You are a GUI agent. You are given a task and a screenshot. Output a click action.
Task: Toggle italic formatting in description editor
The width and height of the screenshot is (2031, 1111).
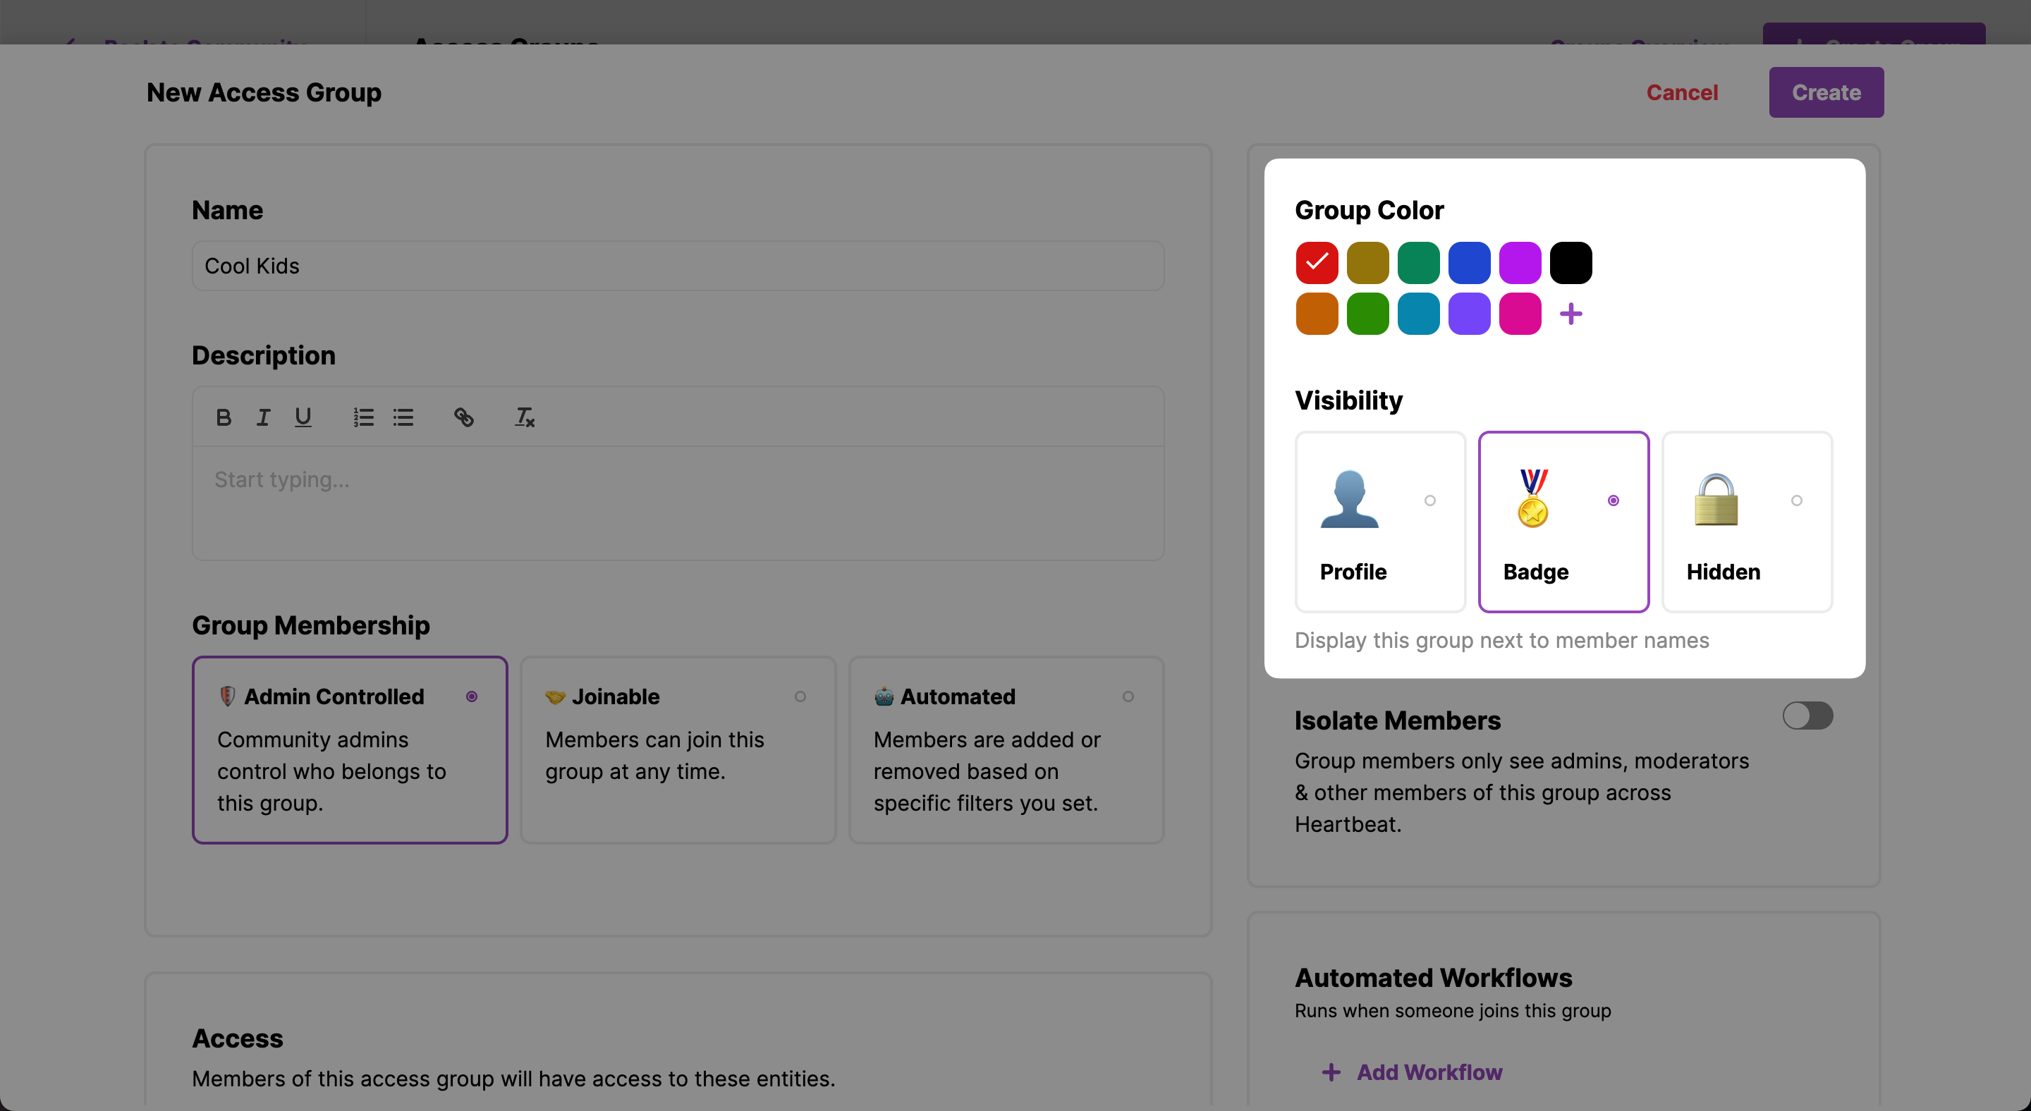point(263,417)
